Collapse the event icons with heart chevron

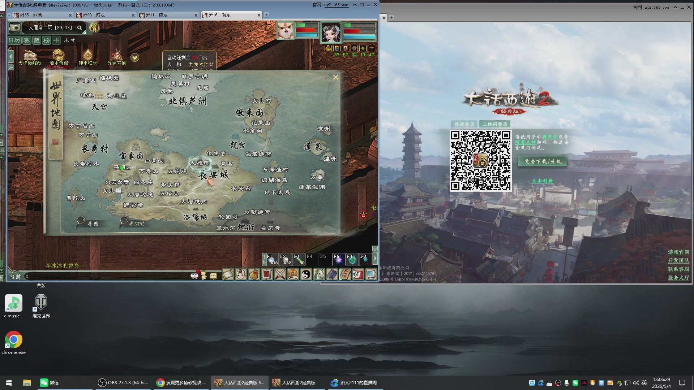(135, 57)
